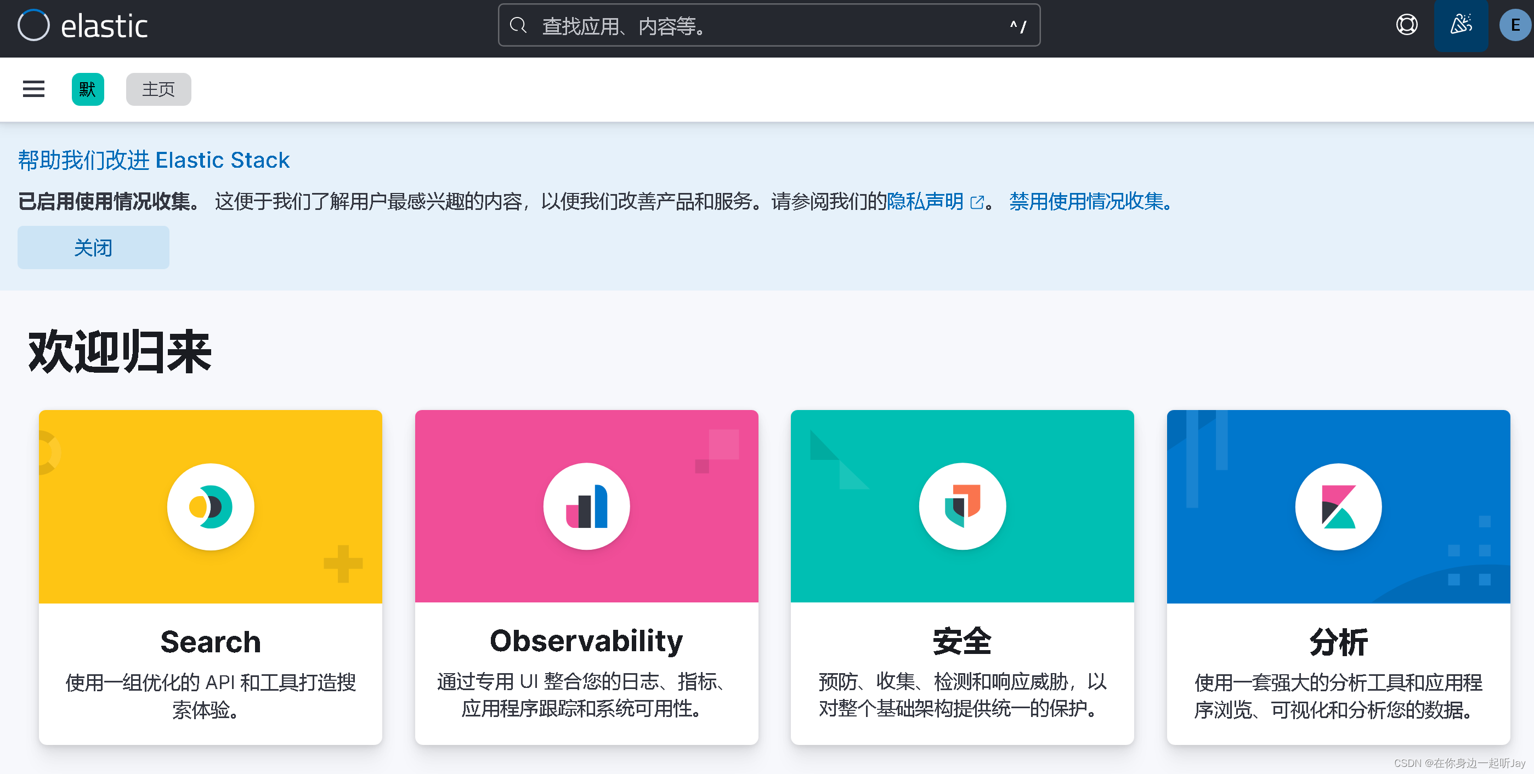Click 禁用使用情况收集 link

coord(1091,202)
